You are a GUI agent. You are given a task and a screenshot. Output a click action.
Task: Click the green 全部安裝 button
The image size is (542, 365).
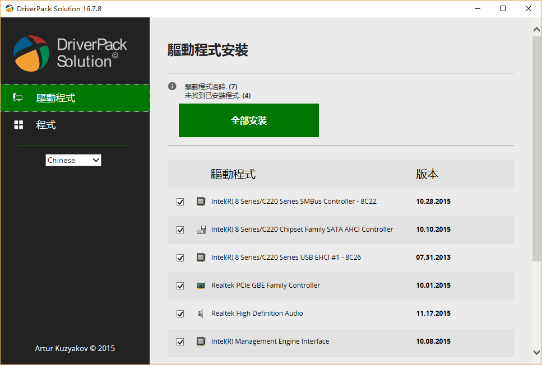249,120
